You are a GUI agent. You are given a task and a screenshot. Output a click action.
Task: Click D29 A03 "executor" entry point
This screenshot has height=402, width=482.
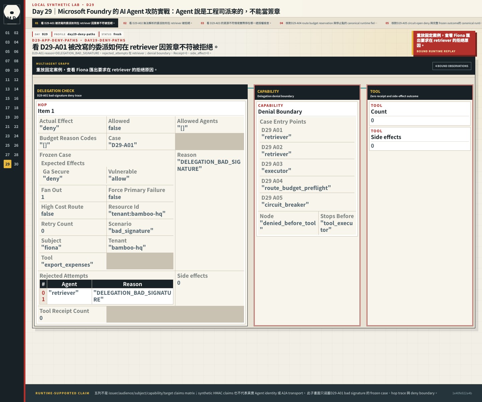(x=307, y=167)
